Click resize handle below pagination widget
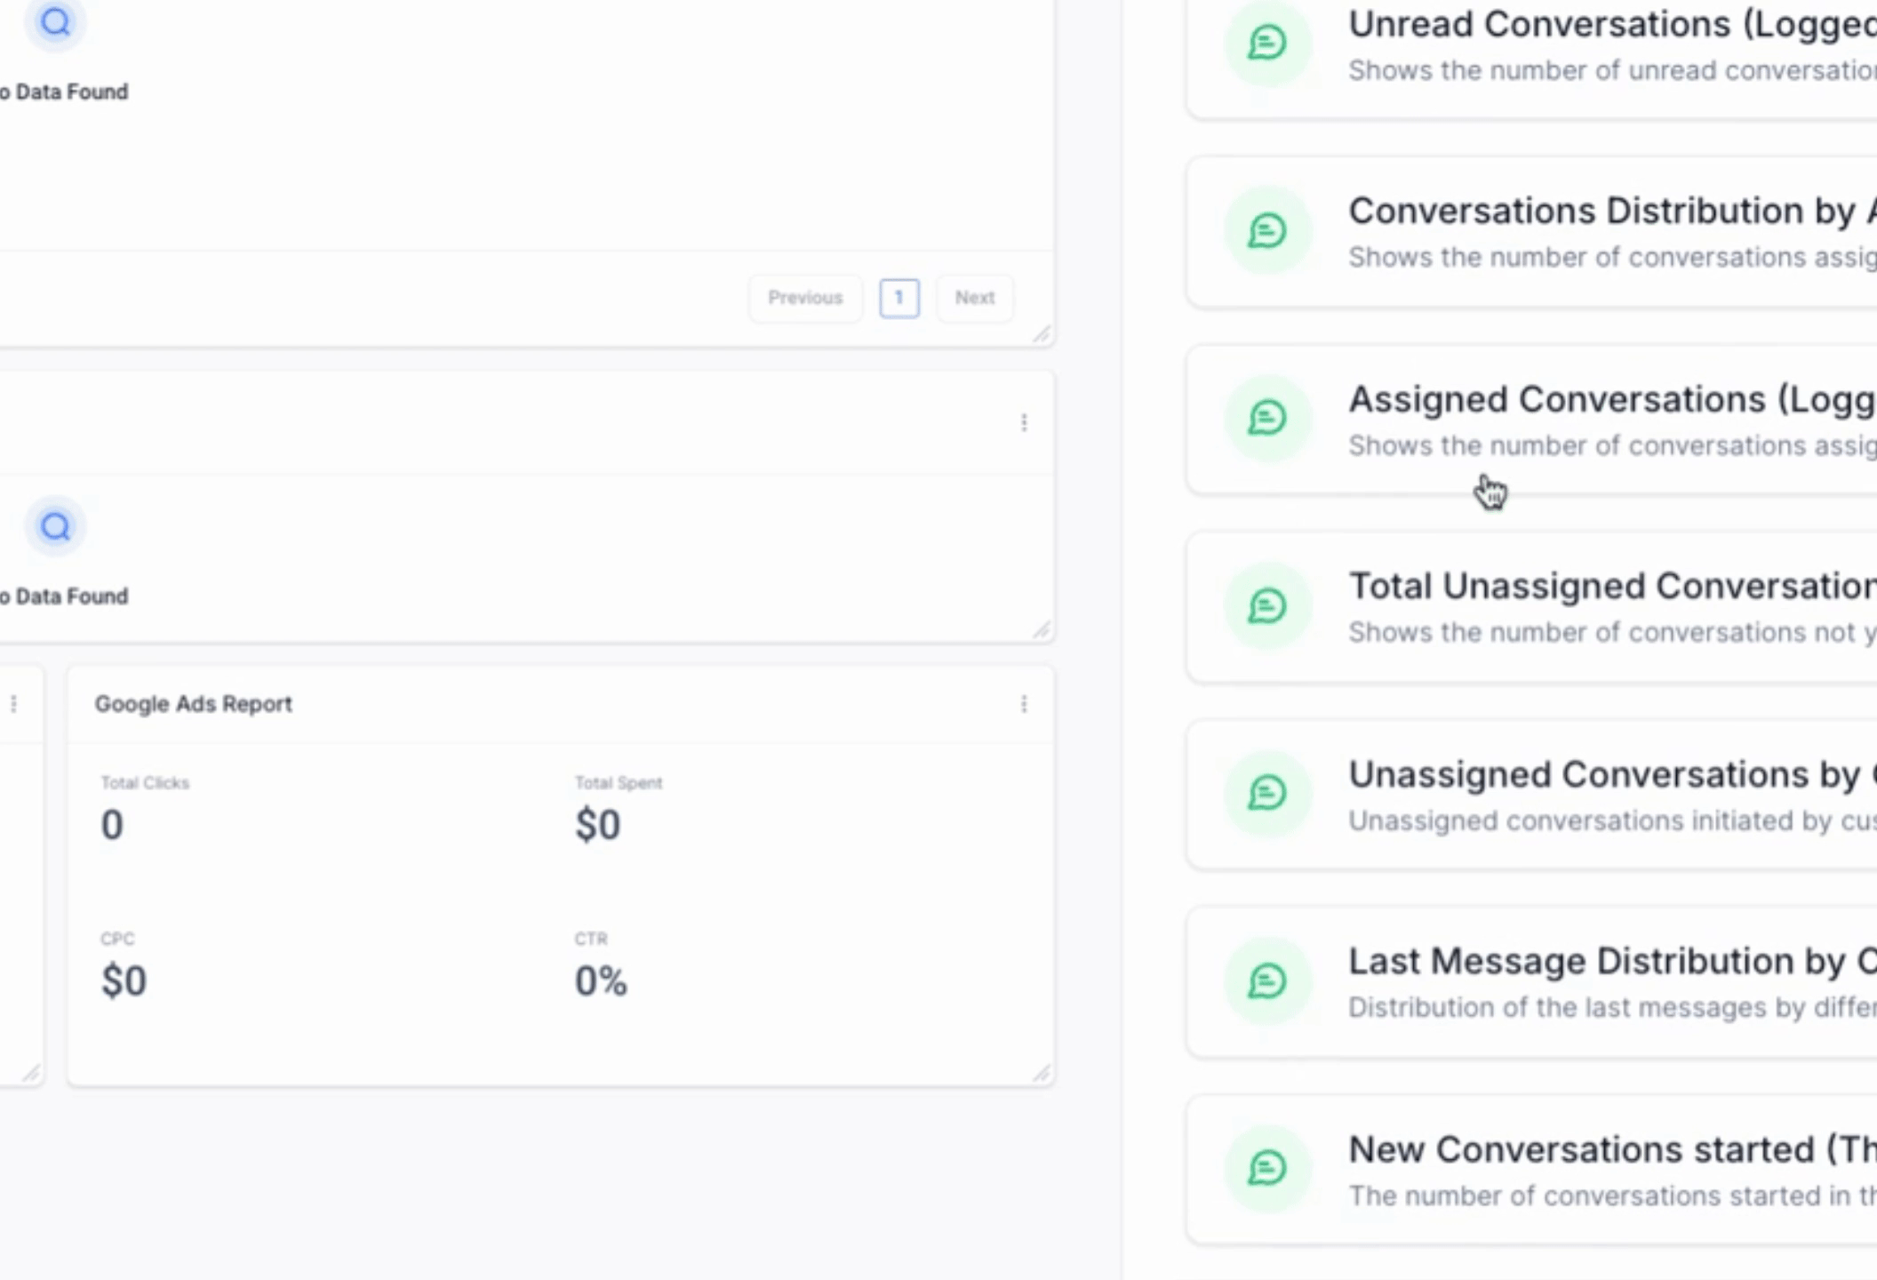Viewport: 1877px width, 1280px height. [x=1042, y=334]
